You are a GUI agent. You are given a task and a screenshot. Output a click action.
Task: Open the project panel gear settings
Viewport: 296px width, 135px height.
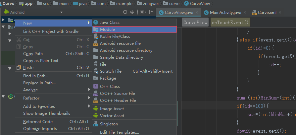click(x=142, y=12)
